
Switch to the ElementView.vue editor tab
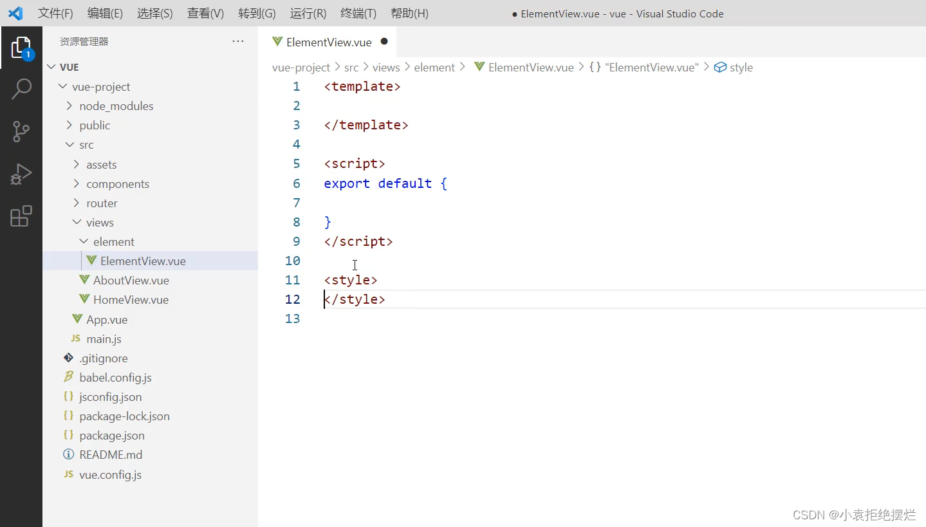[x=328, y=42]
